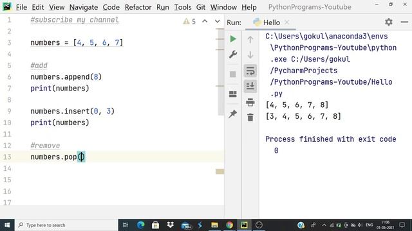Click the green Run button in Run panel

click(x=233, y=38)
